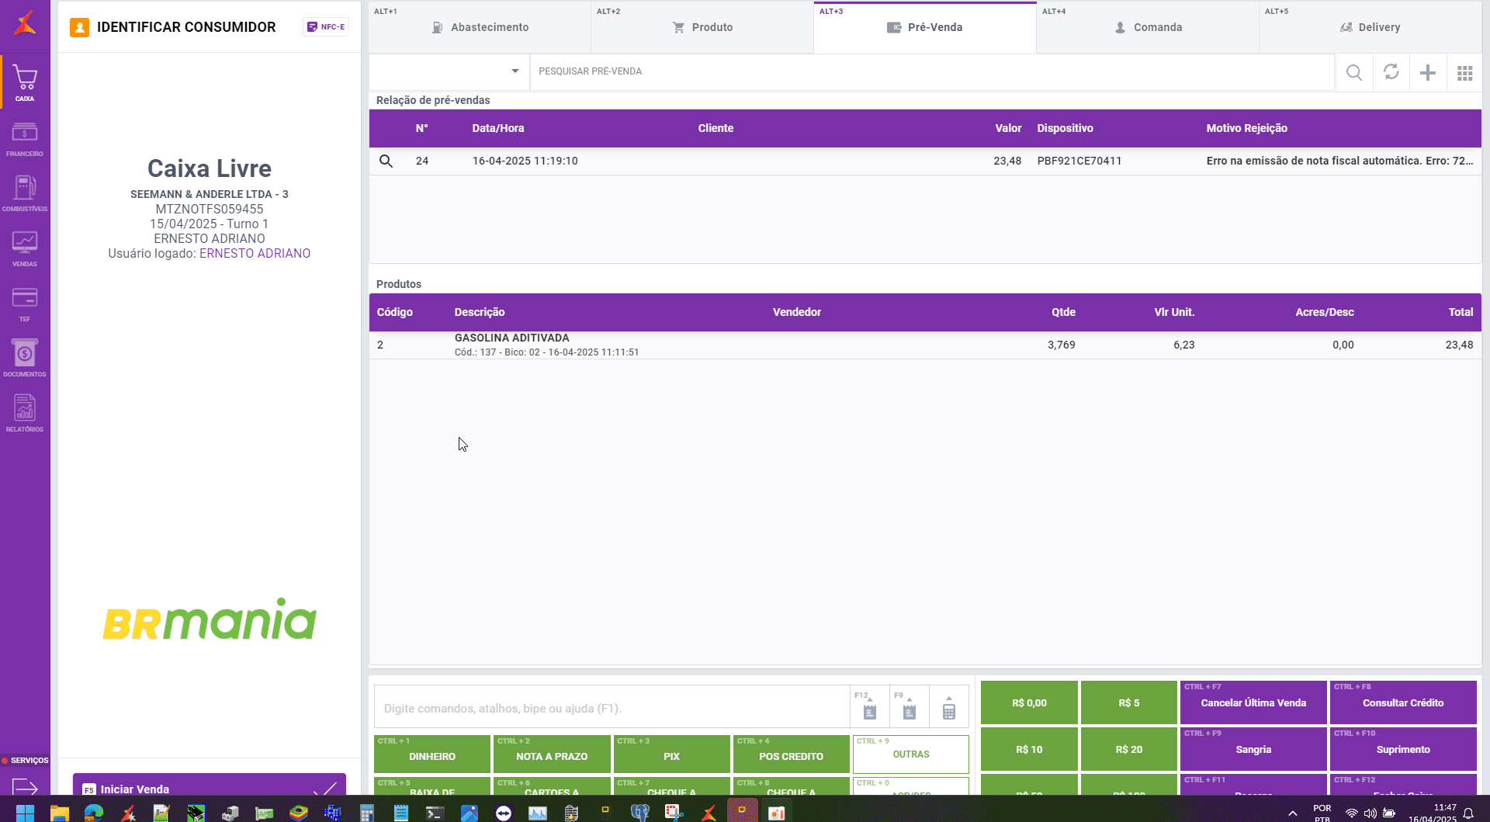Image resolution: width=1490 pixels, height=822 pixels.
Task: Switch to the Comanda tab
Action: click(1148, 27)
